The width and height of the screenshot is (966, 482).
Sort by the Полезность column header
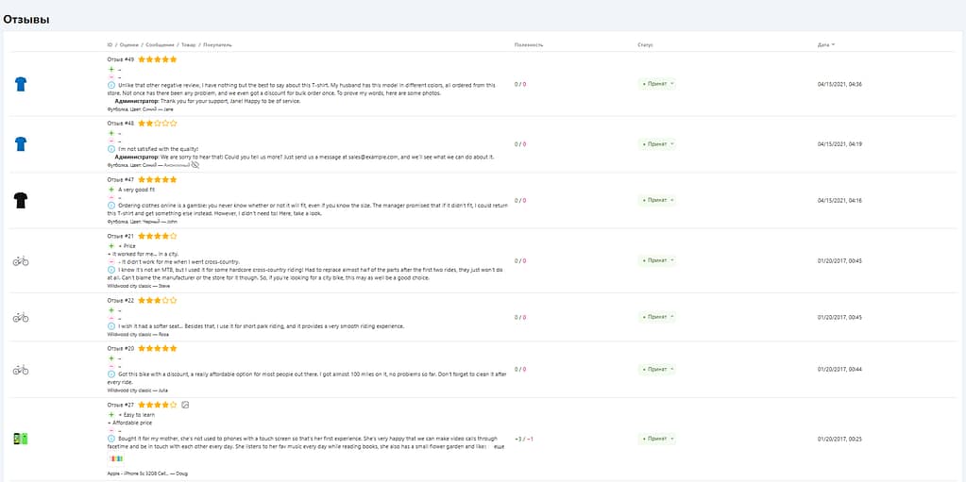click(x=529, y=44)
